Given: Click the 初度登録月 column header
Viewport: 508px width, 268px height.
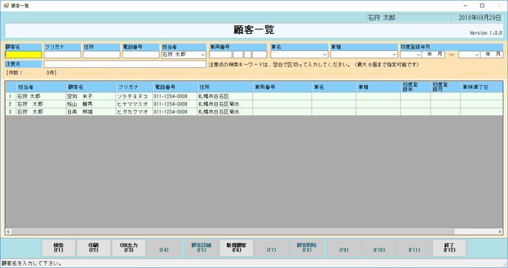Looking at the screenshot, I should click(445, 87).
